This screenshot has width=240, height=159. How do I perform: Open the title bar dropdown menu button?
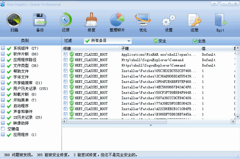tap(214, 4)
